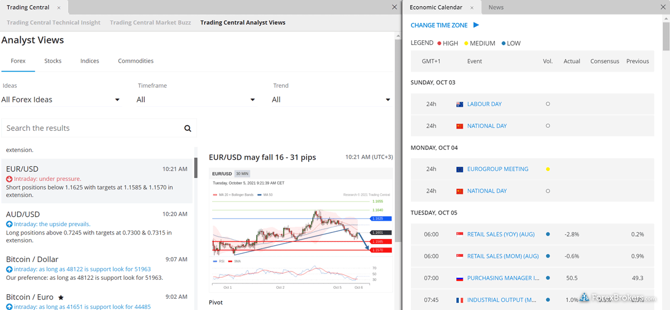Select the AUD/USD analyst idea row

point(97,226)
